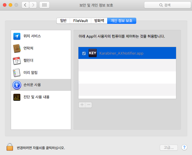Switch to the 개인 정보 보호 tab

(x=122, y=21)
